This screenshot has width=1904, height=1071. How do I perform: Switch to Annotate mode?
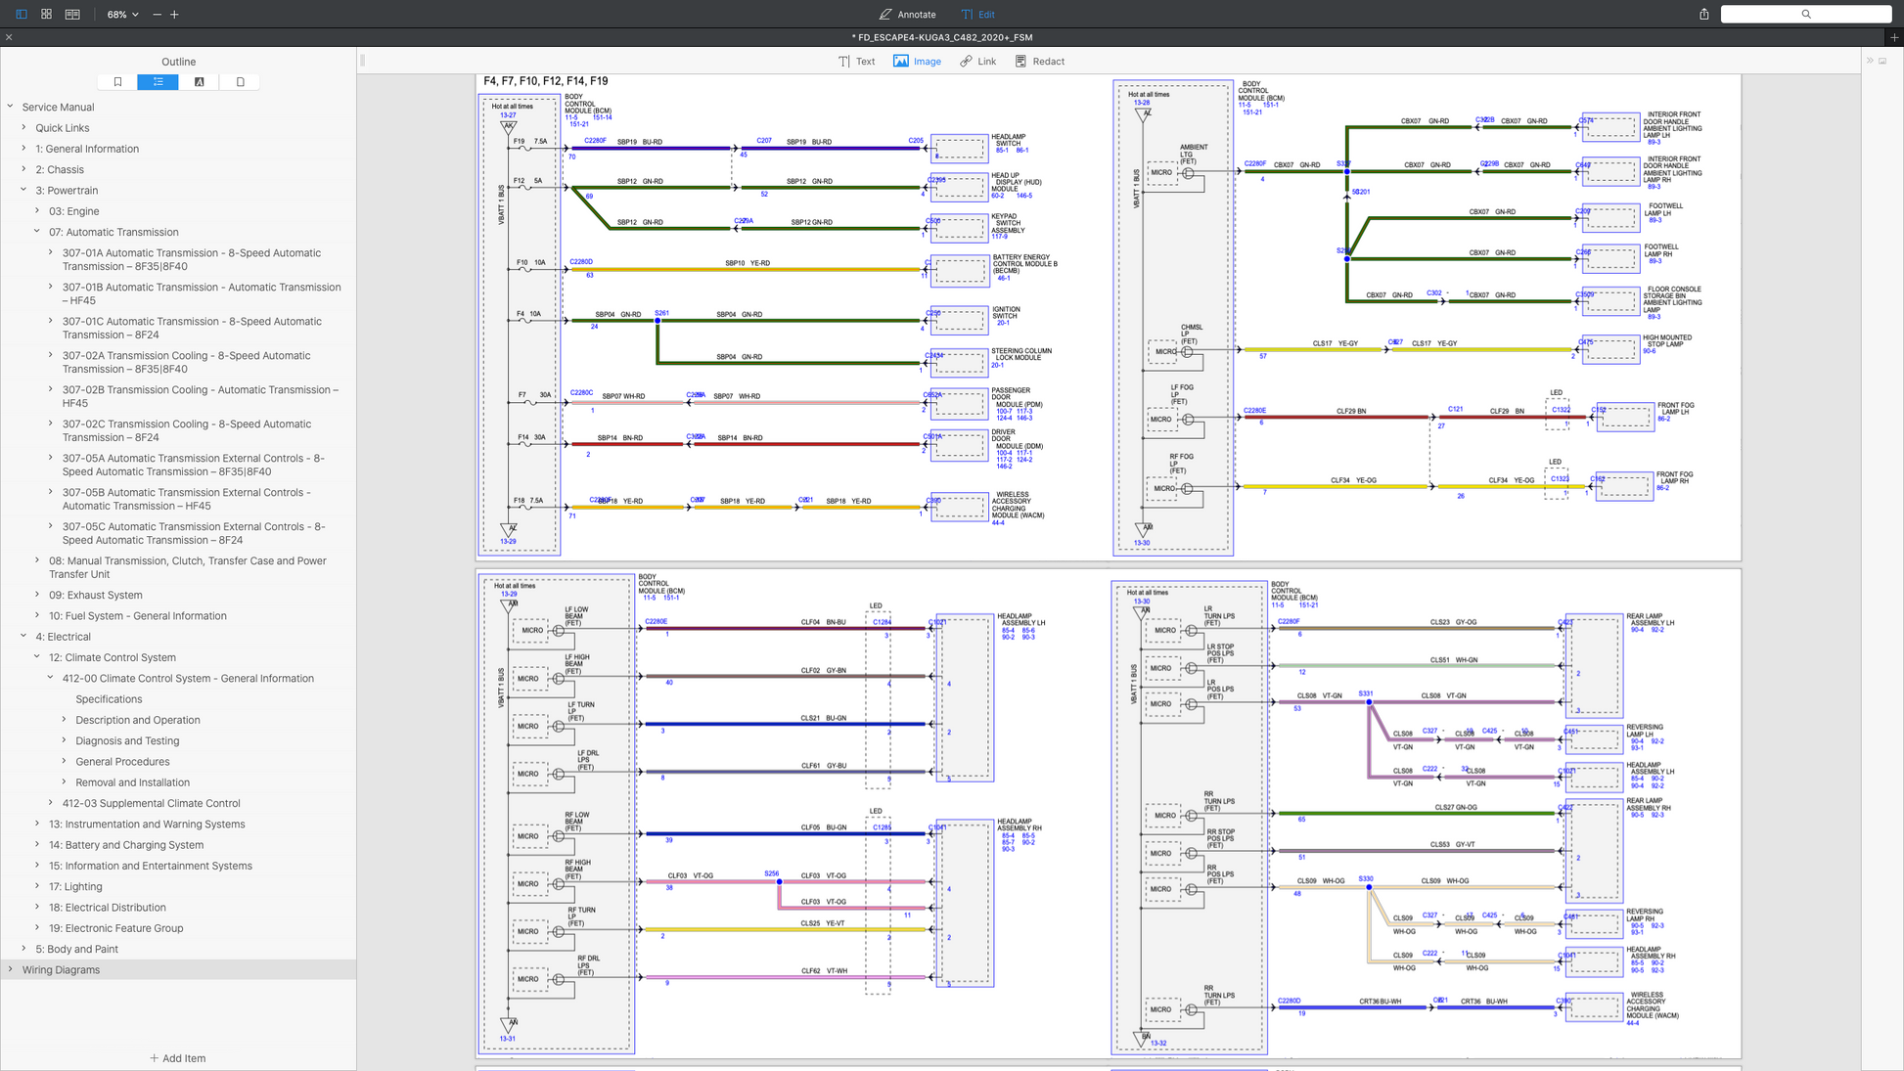[907, 15]
